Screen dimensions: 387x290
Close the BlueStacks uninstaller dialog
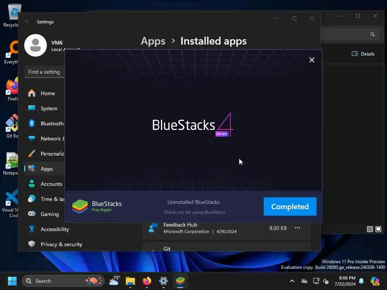312,60
